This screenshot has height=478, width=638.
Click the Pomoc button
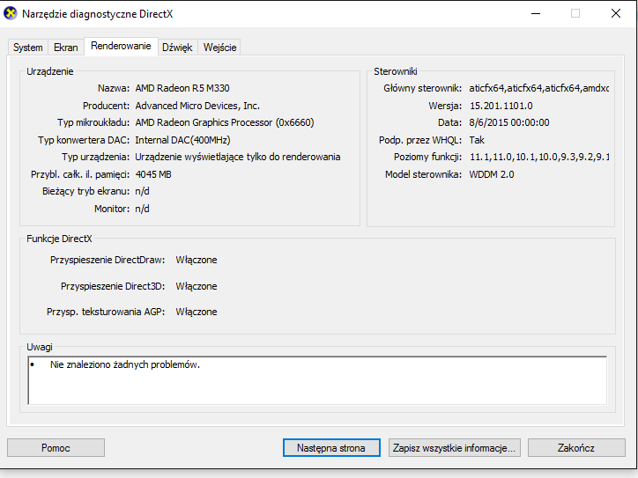(x=56, y=448)
